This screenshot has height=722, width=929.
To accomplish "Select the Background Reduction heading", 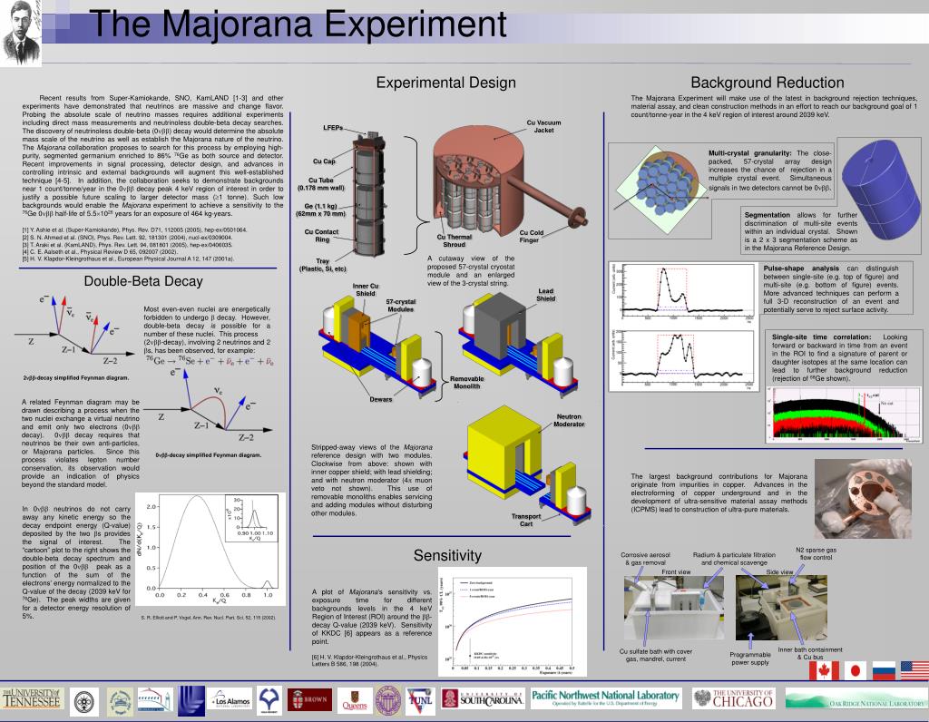I will click(x=768, y=83).
